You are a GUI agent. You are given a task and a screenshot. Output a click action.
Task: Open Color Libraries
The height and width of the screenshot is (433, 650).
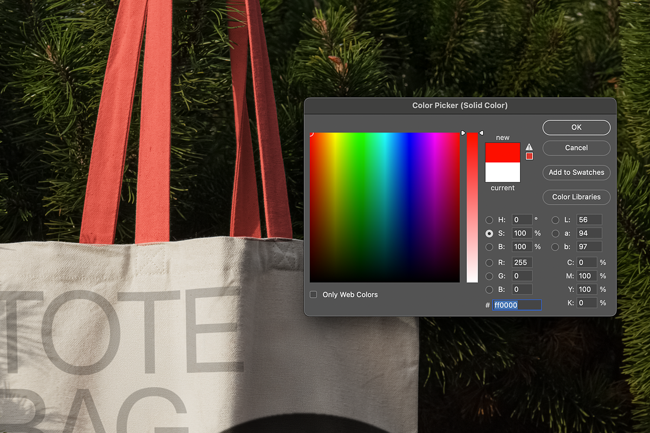[x=576, y=197]
